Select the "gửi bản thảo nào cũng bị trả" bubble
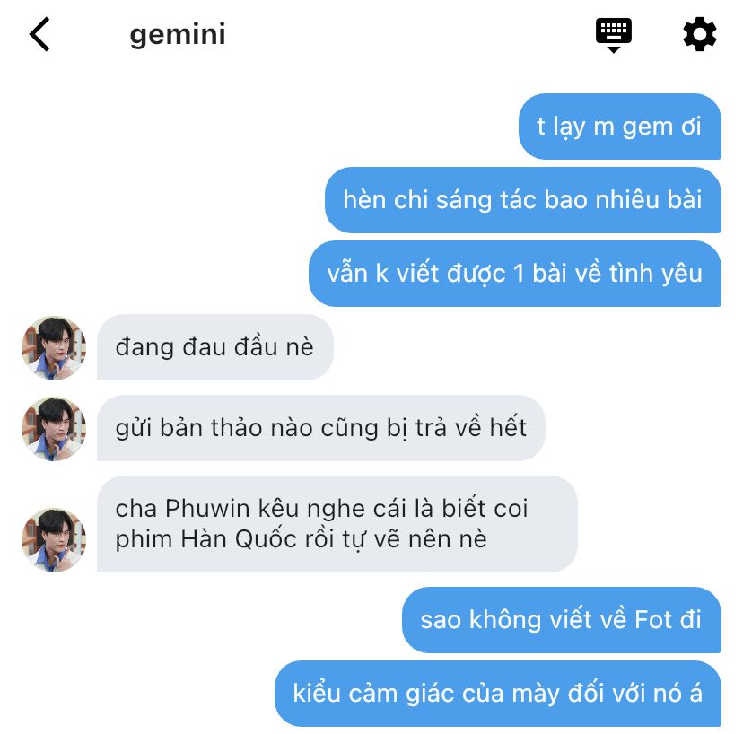The image size is (743, 734). [x=320, y=428]
